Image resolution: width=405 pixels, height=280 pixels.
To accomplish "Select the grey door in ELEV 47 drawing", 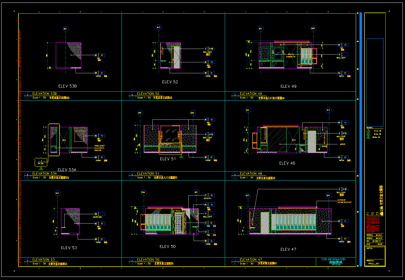I will pyautogui.click(x=265, y=223).
